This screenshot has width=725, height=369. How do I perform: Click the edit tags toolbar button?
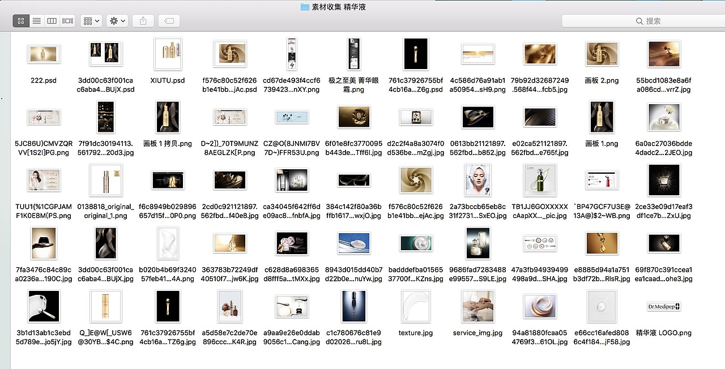169,20
